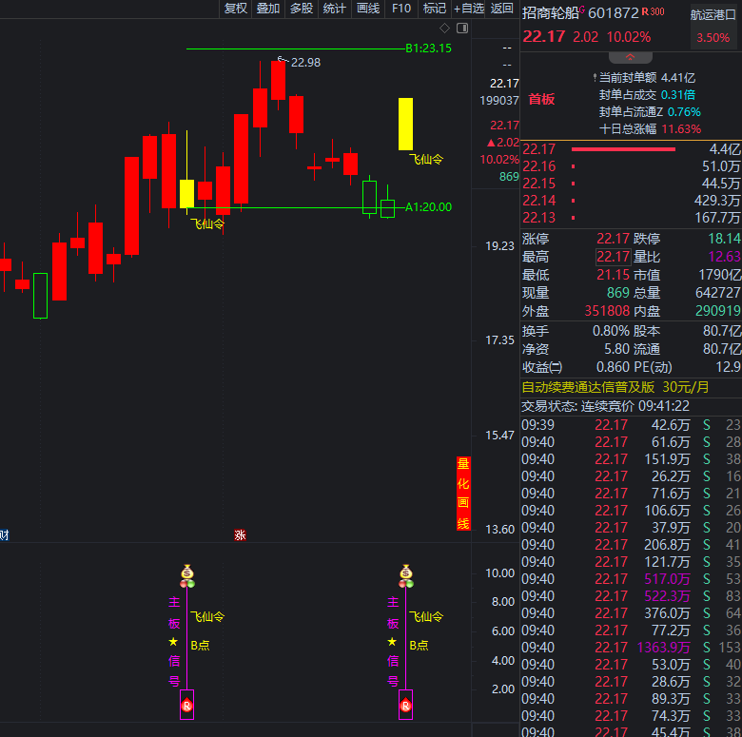Click the 外盘 value 351808
Image resolution: width=742 pixels, height=737 pixels.
point(607,311)
